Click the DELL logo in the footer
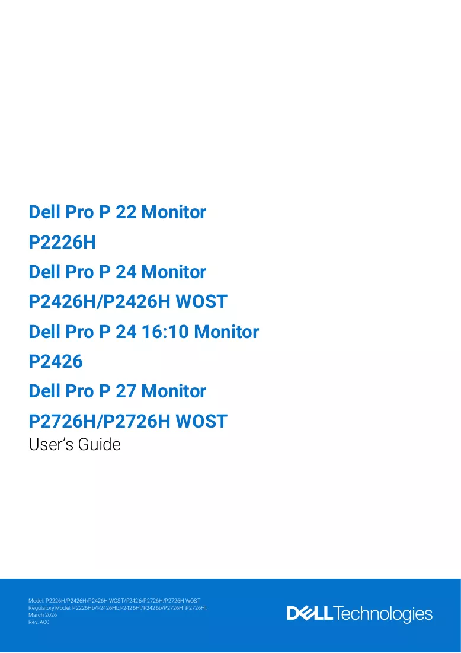The image size is (461, 653). [309, 613]
